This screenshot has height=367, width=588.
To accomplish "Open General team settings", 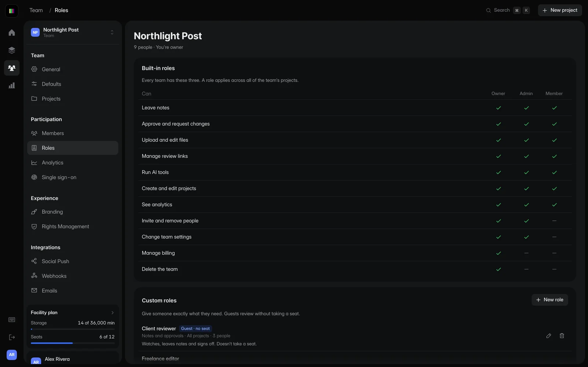I will point(73,69).
